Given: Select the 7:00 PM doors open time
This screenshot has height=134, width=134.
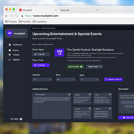Looking at the screenshot, I should [x=41, y=54].
